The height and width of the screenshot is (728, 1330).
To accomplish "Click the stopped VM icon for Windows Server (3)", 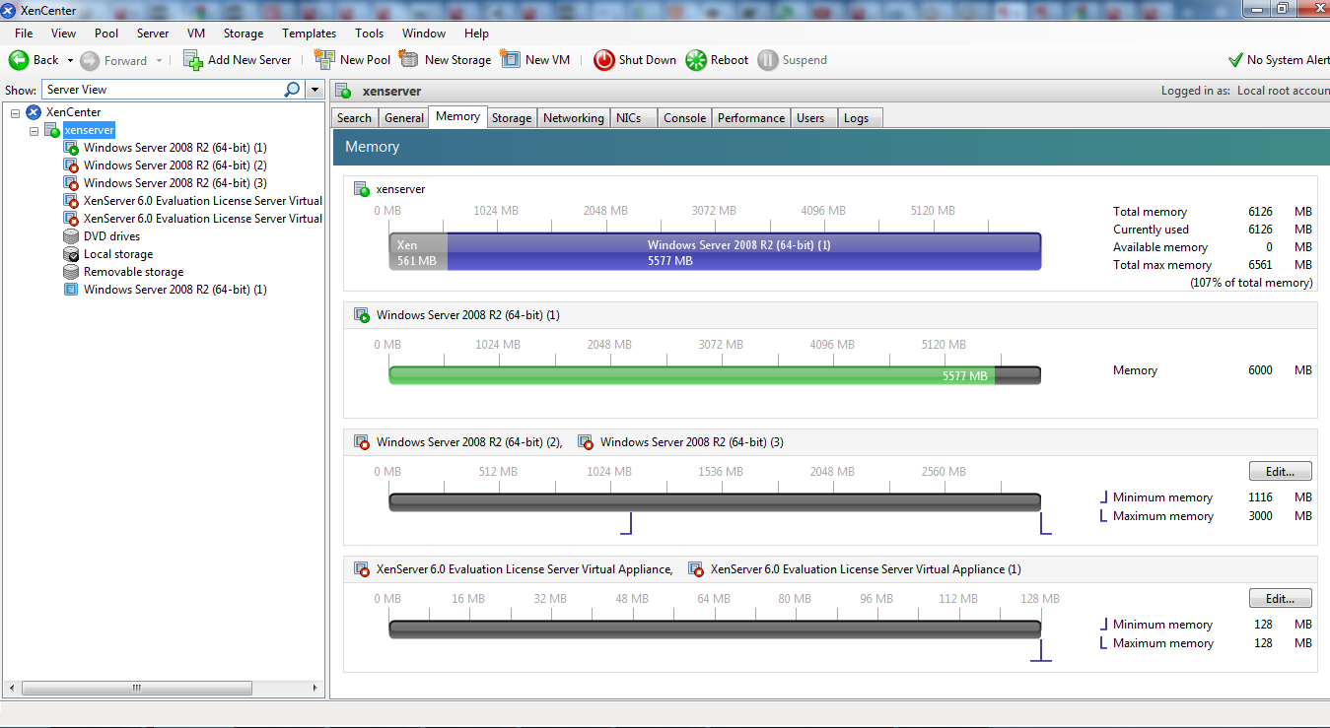I will coord(71,183).
